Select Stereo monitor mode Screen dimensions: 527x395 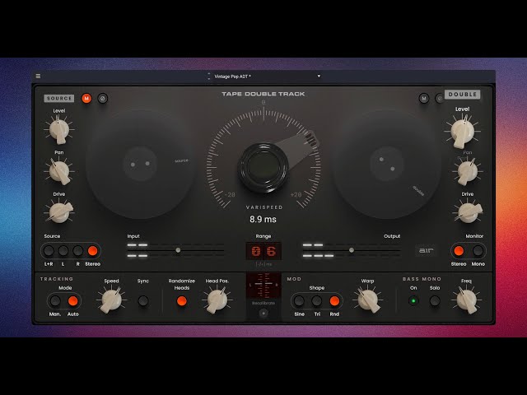459,250
